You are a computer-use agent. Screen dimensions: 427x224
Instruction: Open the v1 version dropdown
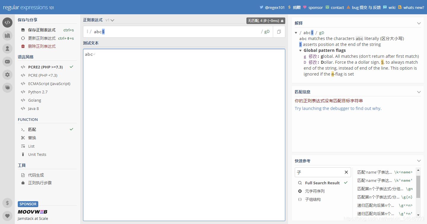pyautogui.click(x=110, y=20)
